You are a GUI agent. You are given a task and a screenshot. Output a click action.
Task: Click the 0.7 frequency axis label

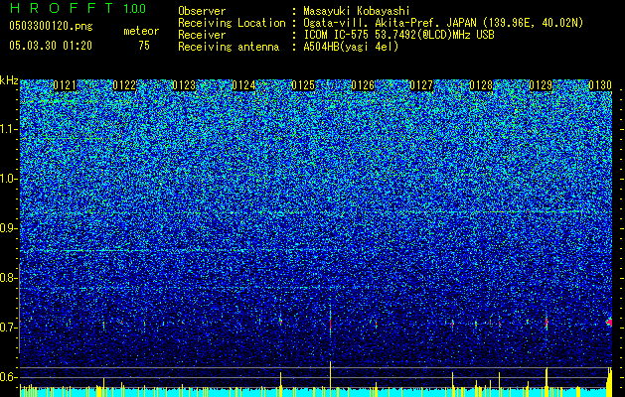pos(9,328)
